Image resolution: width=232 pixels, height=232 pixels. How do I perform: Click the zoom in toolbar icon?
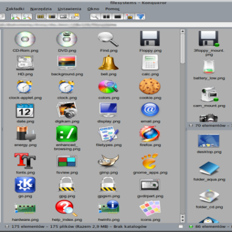click(x=16, y=17)
